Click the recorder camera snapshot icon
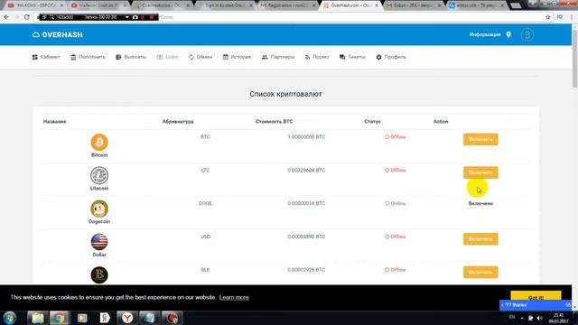 pos(135,17)
